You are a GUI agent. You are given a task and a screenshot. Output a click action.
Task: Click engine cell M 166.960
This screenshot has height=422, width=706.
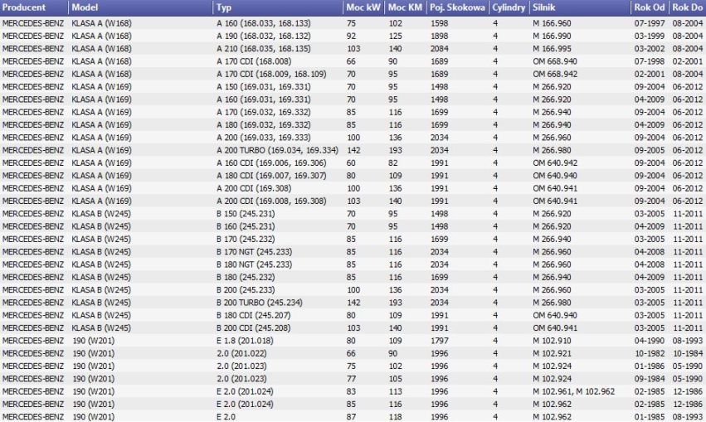552,23
